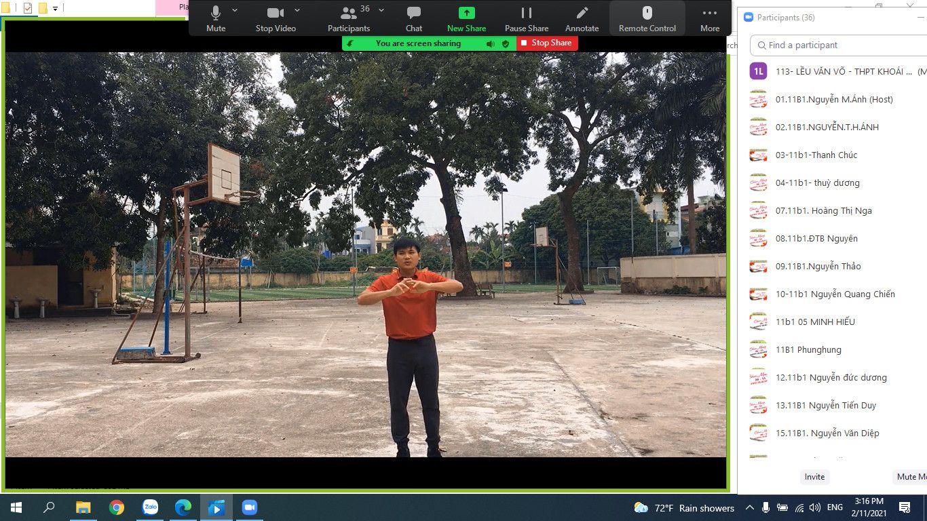Open the Participants panel icon
The image size is (927, 521).
click(348, 18)
